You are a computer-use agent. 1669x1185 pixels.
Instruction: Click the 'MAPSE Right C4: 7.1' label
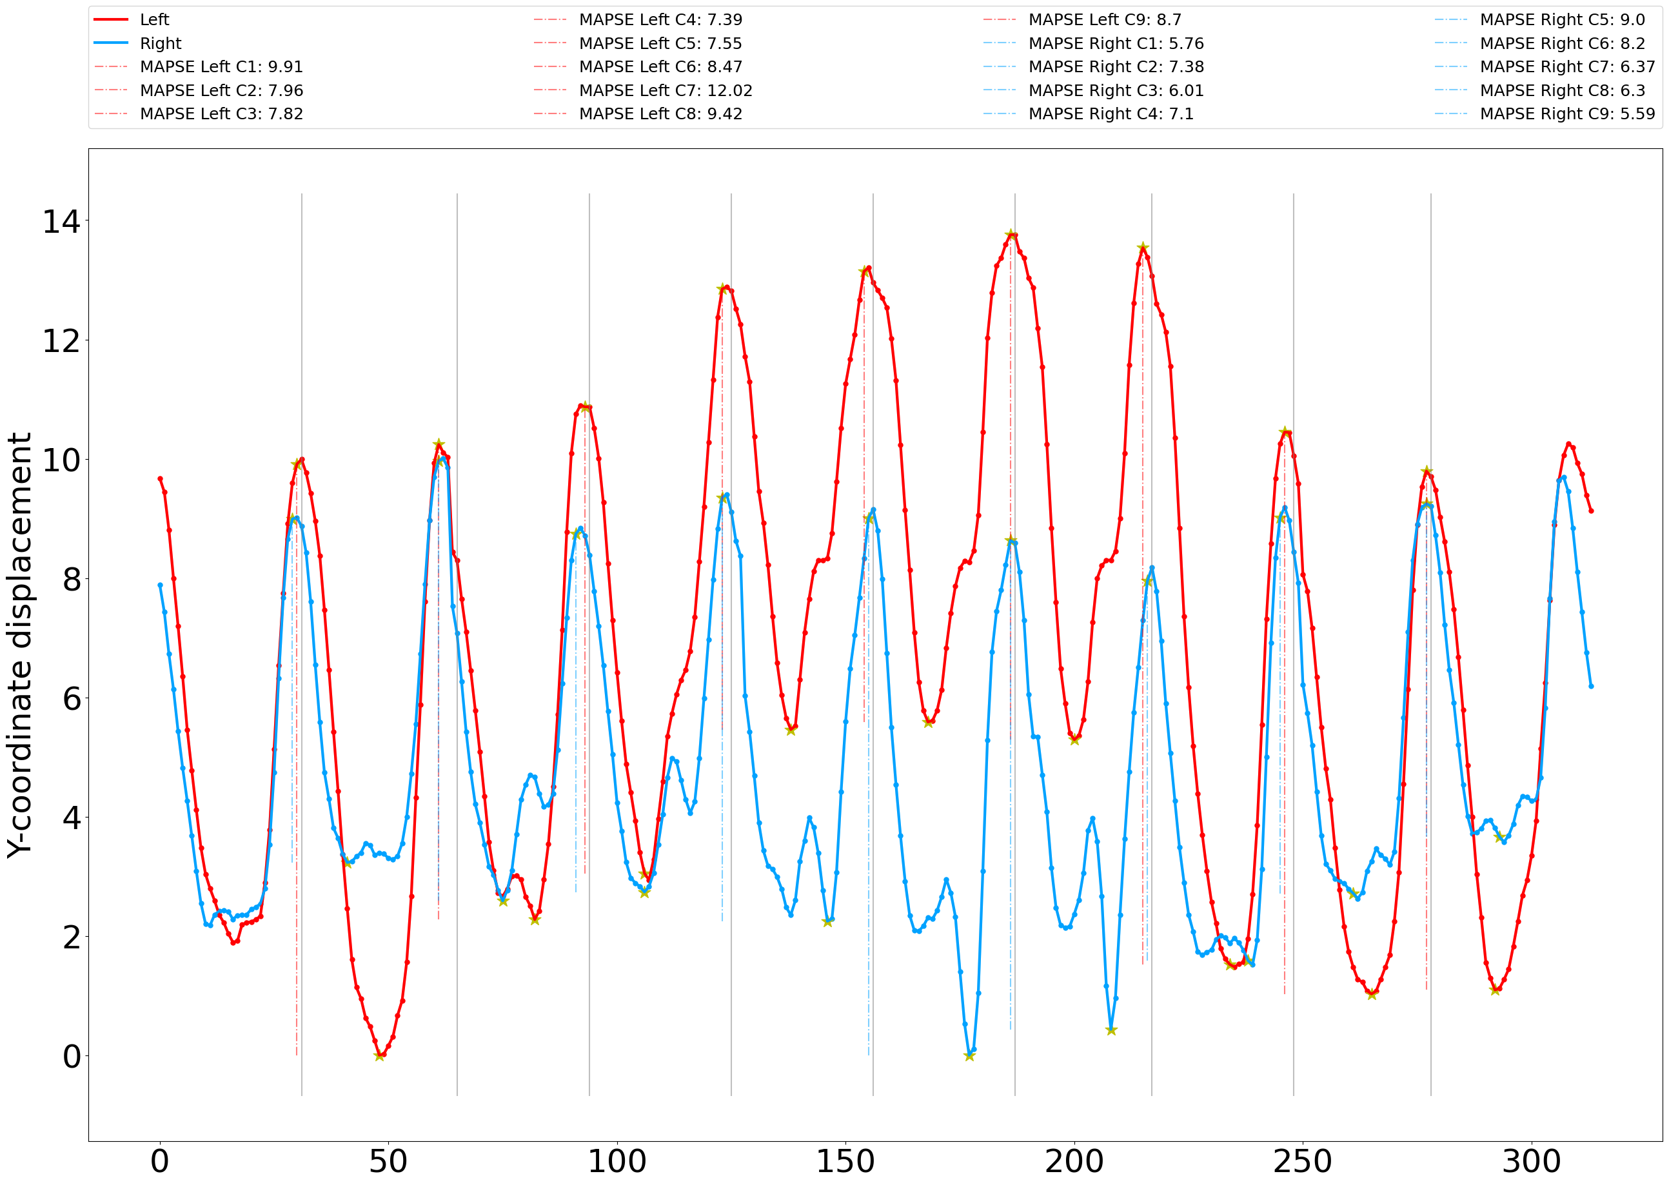click(x=1111, y=114)
